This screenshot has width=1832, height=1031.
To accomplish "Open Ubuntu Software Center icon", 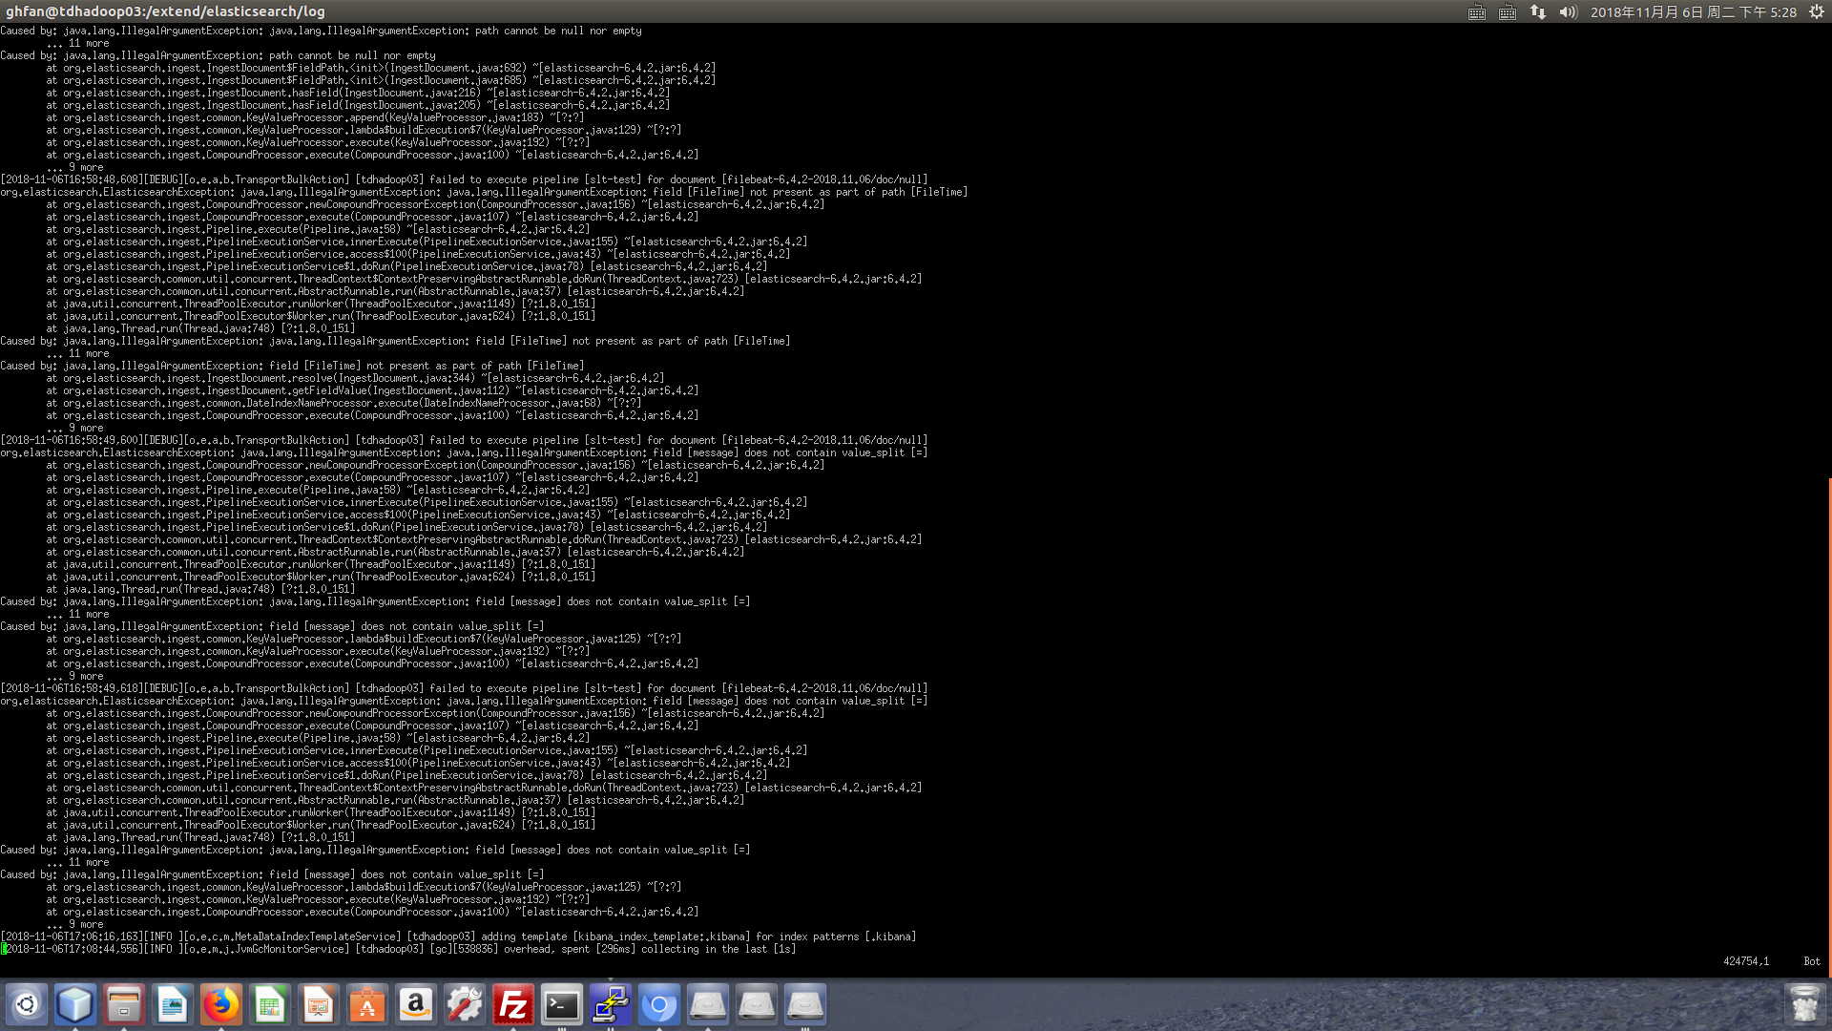I will [x=367, y=1004].
